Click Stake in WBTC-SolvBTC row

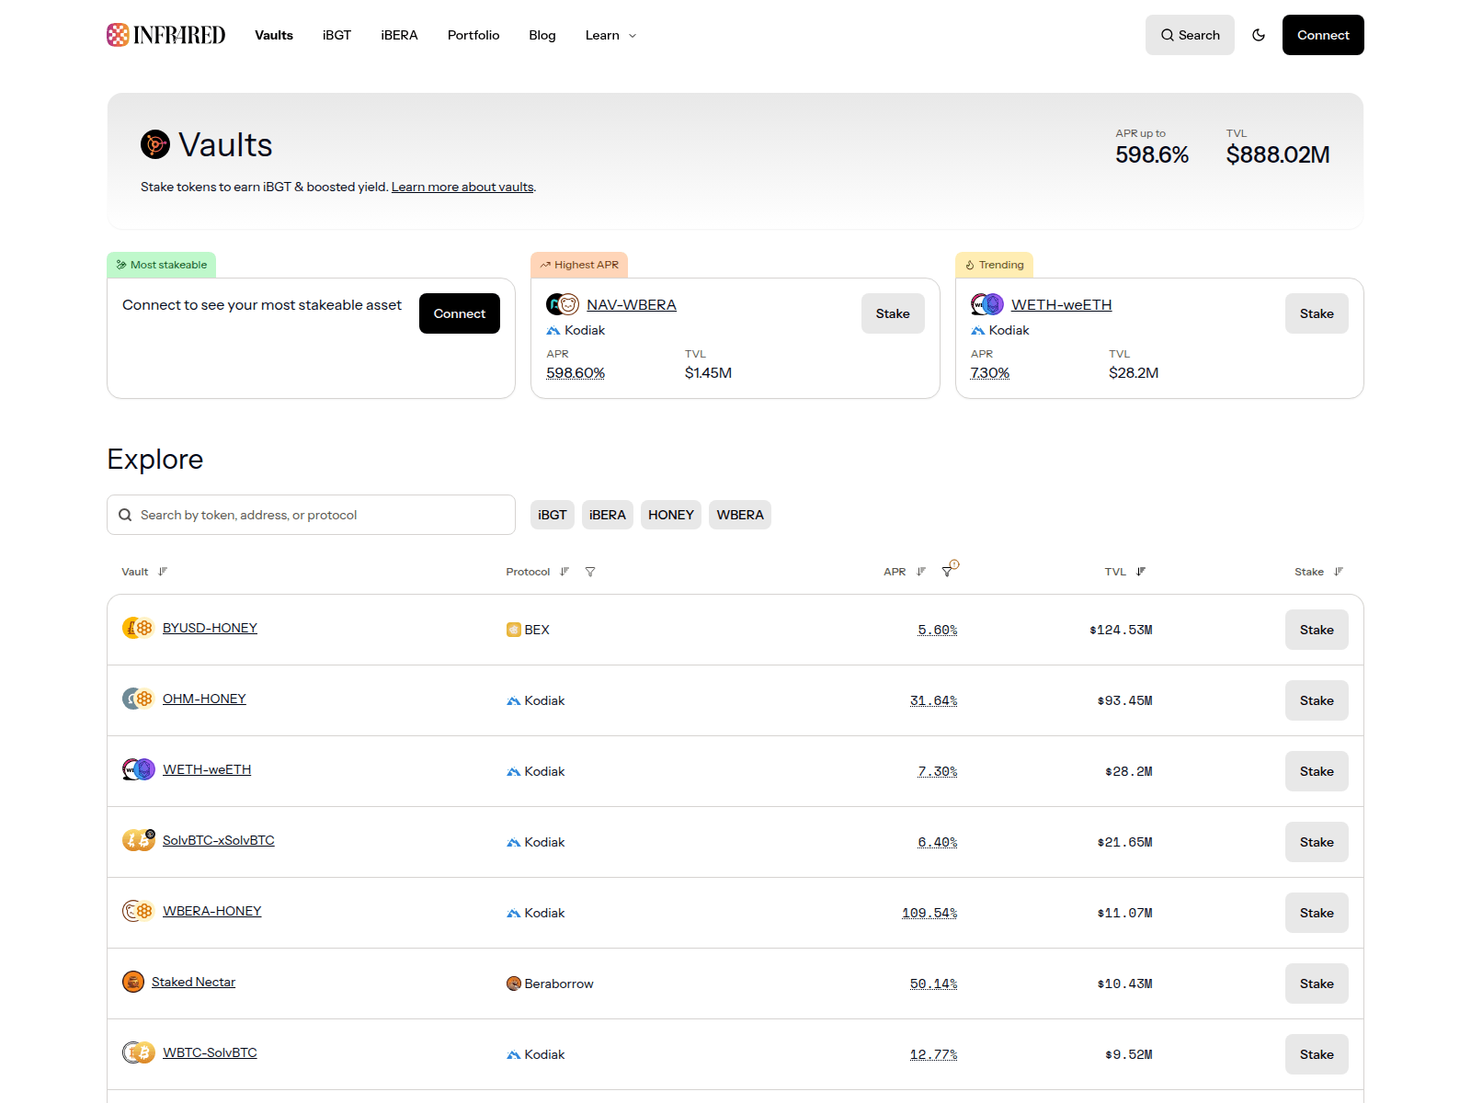pos(1317,1054)
